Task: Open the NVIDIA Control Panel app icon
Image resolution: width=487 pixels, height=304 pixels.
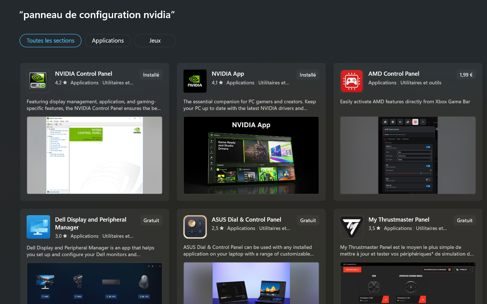Action: click(x=38, y=81)
